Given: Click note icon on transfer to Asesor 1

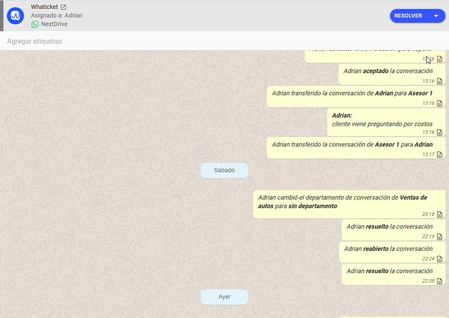Looking at the screenshot, I should click(x=440, y=103).
